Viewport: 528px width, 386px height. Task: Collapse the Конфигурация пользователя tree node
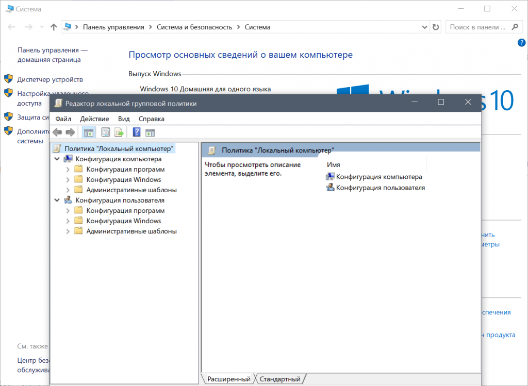[57, 200]
